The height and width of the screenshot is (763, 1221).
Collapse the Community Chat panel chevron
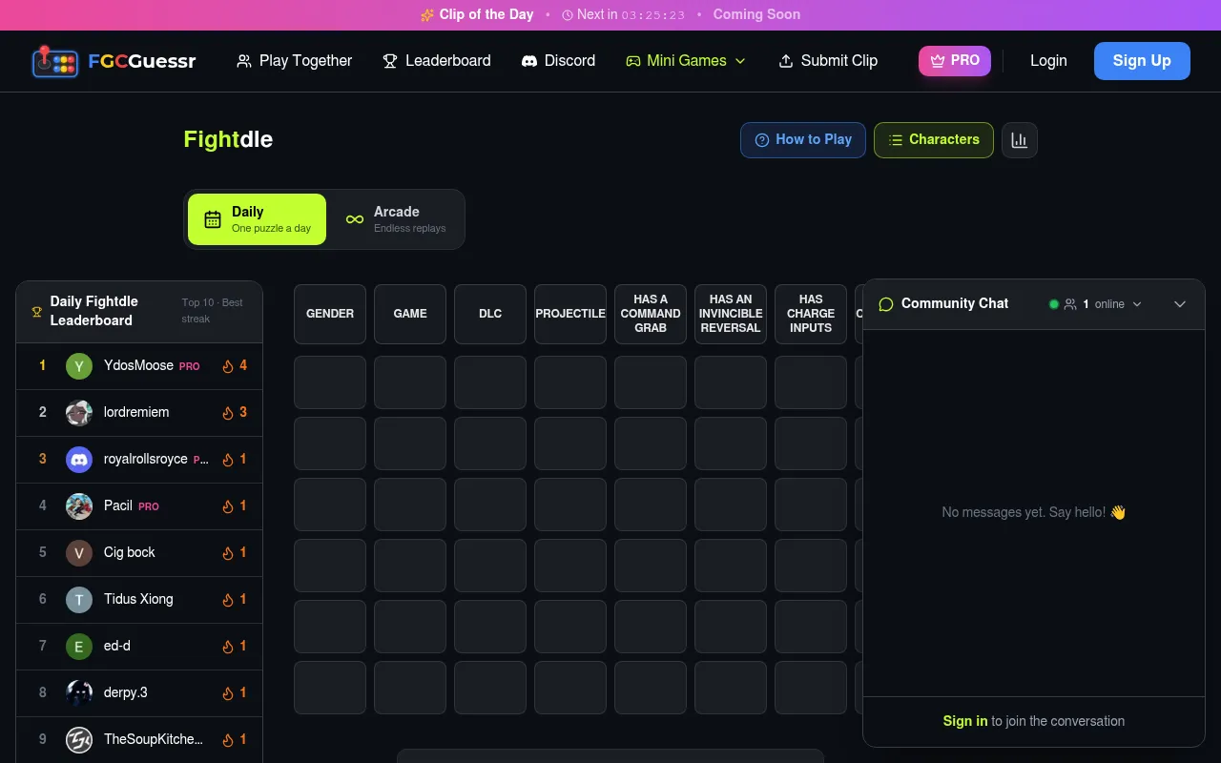point(1180,304)
